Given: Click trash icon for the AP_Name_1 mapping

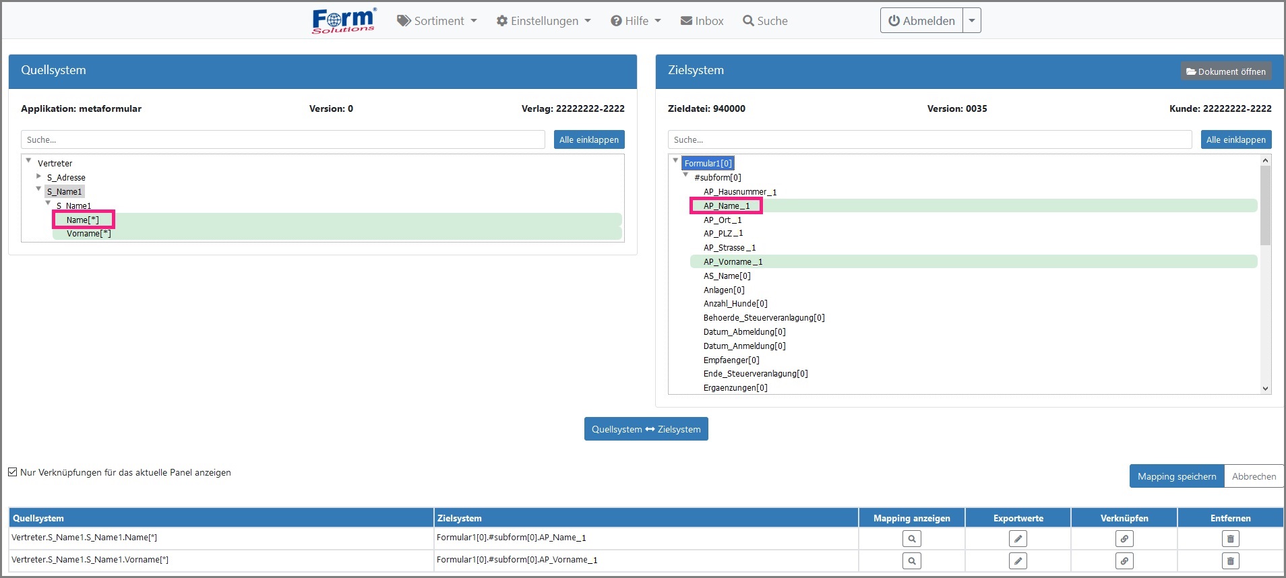Looking at the screenshot, I should 1230,539.
